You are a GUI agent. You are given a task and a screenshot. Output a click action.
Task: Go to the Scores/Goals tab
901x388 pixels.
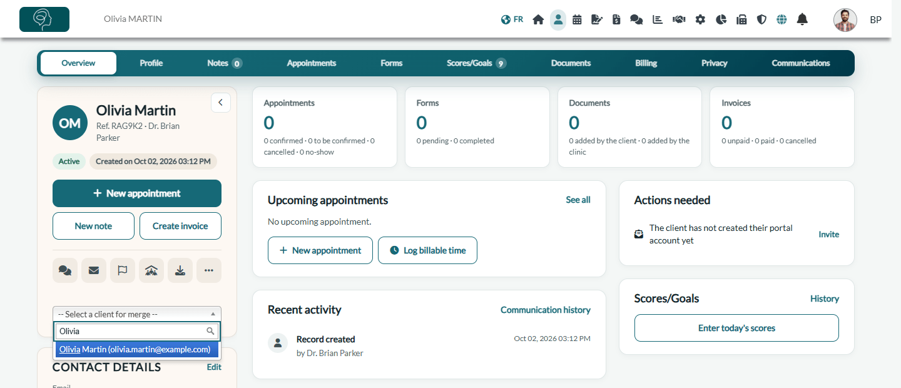pyautogui.click(x=477, y=63)
